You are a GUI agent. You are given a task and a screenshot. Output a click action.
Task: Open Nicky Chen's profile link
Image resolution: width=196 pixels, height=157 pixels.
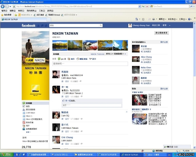click(146, 67)
